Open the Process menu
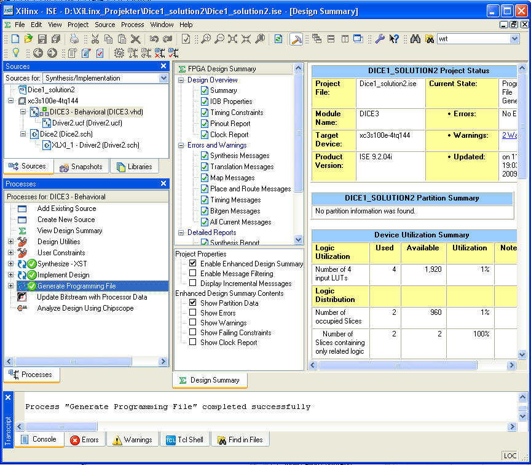 pyautogui.click(x=132, y=25)
